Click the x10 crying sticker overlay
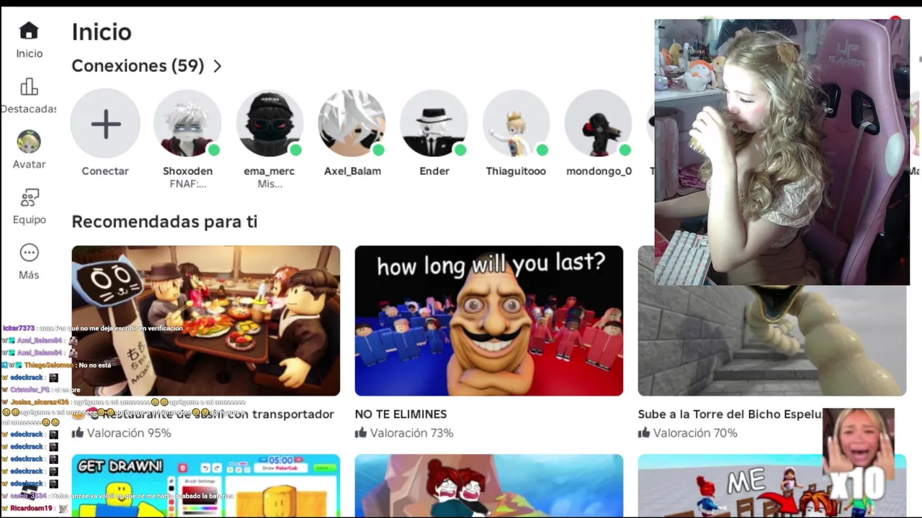The height and width of the screenshot is (518, 922). 858,455
